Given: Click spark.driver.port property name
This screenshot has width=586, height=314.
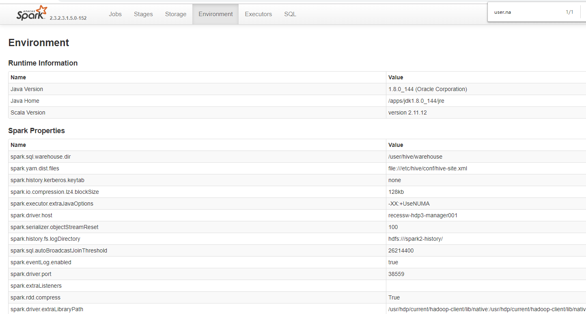Looking at the screenshot, I should click(x=31, y=274).
